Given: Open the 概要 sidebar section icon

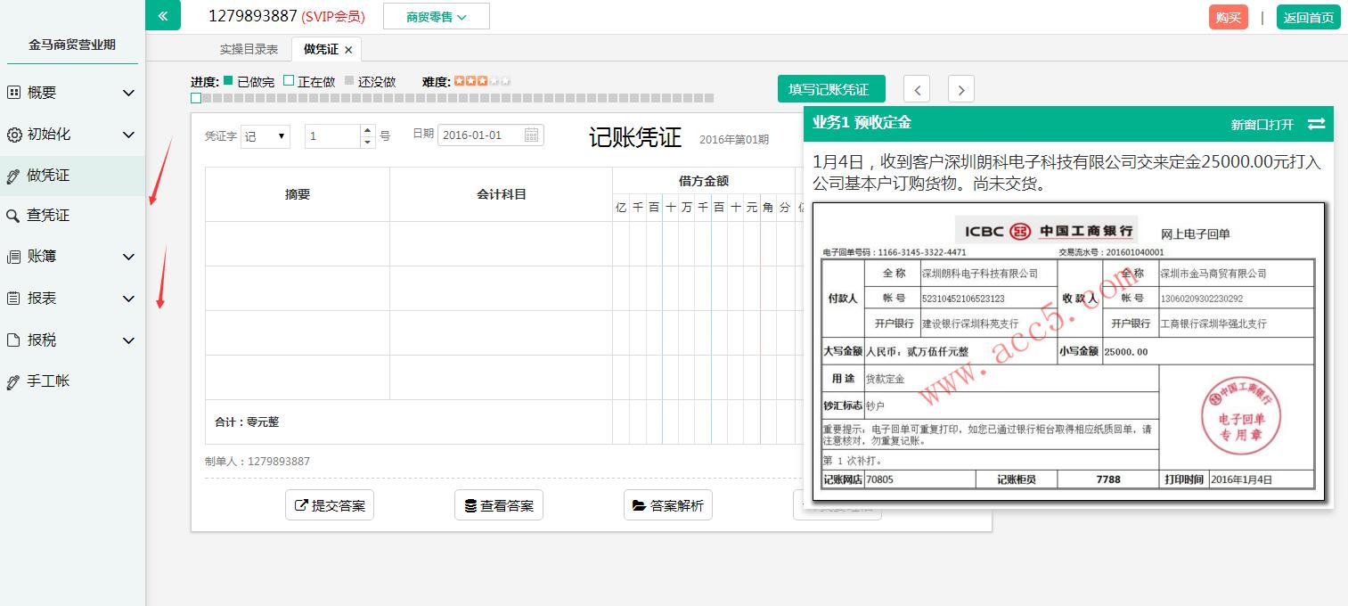Looking at the screenshot, I should coord(16,92).
